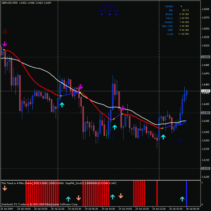This screenshot has height=211, width=211.
Task: Click the 'Bar:' countdown value 00:14
Action: tap(185, 10)
